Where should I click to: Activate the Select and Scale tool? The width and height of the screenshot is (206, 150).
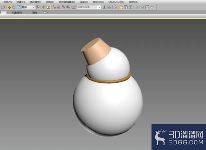(x=19, y=7)
